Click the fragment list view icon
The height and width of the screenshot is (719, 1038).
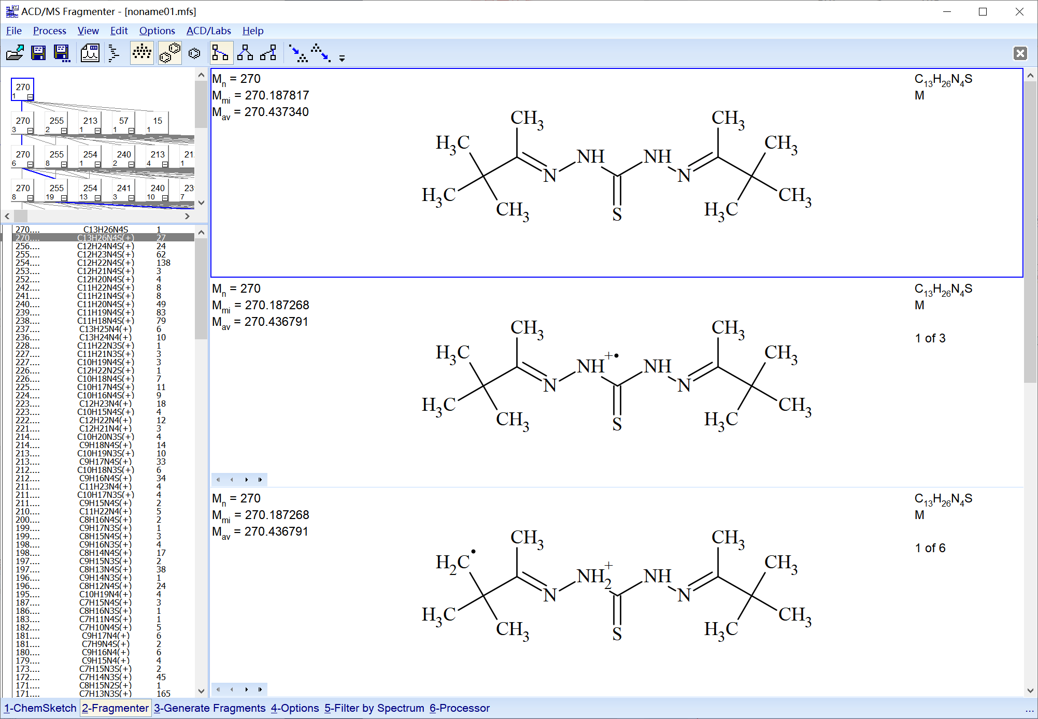pos(114,53)
